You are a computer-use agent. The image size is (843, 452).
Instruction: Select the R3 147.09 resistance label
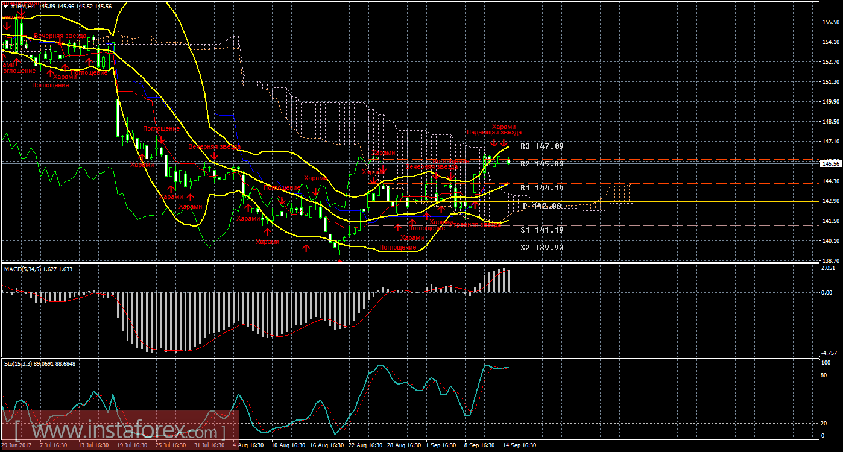(542, 146)
